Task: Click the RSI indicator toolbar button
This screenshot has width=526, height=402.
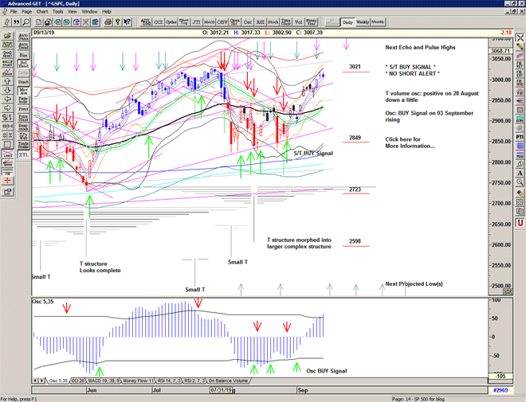Action: 263,23
